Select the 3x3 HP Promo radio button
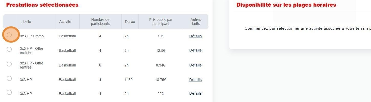 click(9, 35)
